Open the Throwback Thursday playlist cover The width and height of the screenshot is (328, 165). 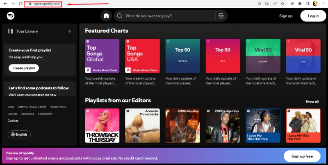[x=102, y=125]
